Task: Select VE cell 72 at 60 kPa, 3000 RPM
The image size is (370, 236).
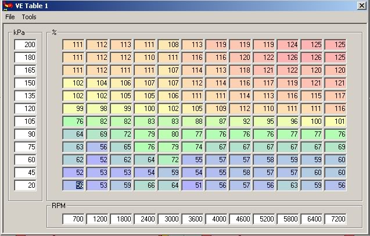Action: (x=168, y=159)
